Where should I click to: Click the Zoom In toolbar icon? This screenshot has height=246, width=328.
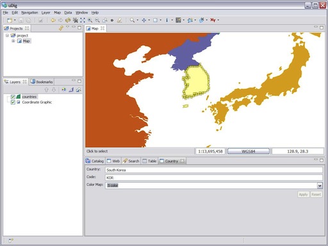pos(90,20)
